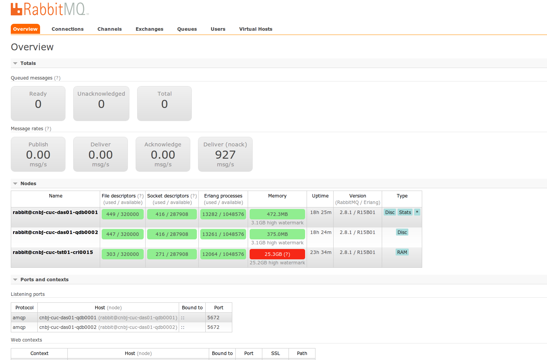This screenshot has width=547, height=360.
Task: Click the Acknowledge rate box
Action: tap(163, 154)
